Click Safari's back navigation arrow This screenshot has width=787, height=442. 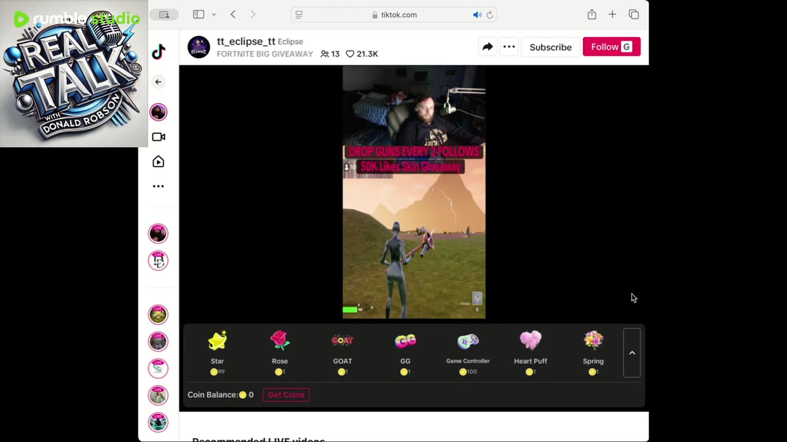[x=233, y=14]
